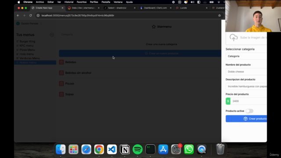
Task: Click Crear una nueva categoria
Action: (161, 44)
